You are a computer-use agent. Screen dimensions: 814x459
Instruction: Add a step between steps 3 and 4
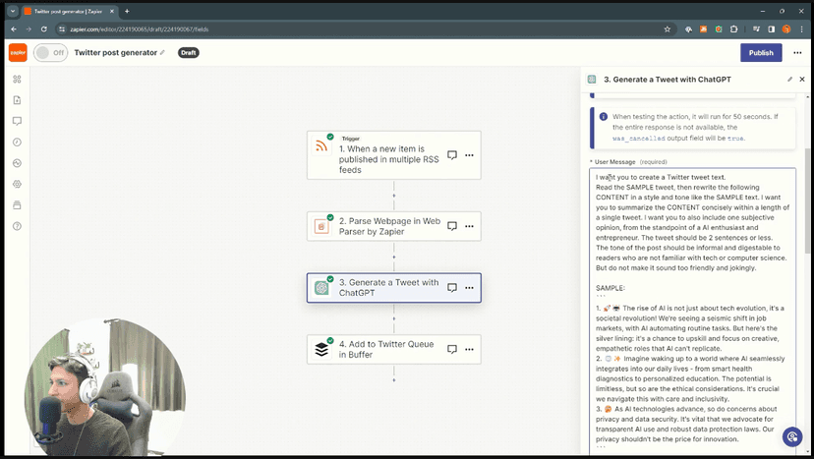point(393,318)
